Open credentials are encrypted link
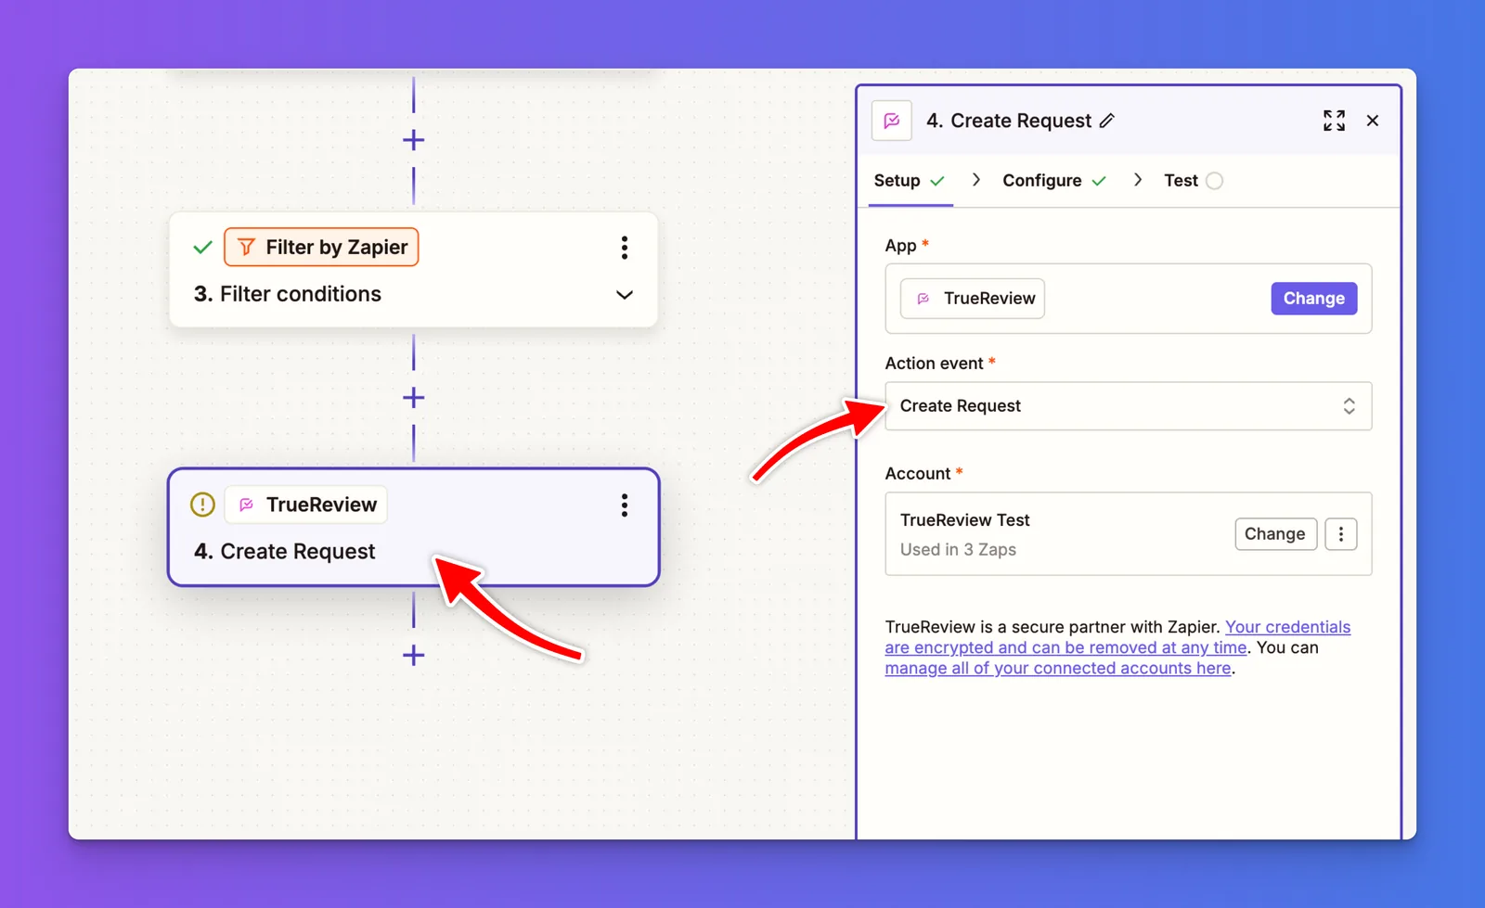Viewport: 1485px width, 908px height. click(1117, 637)
